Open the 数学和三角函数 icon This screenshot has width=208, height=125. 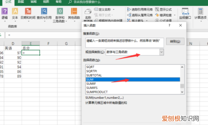click(60, 11)
